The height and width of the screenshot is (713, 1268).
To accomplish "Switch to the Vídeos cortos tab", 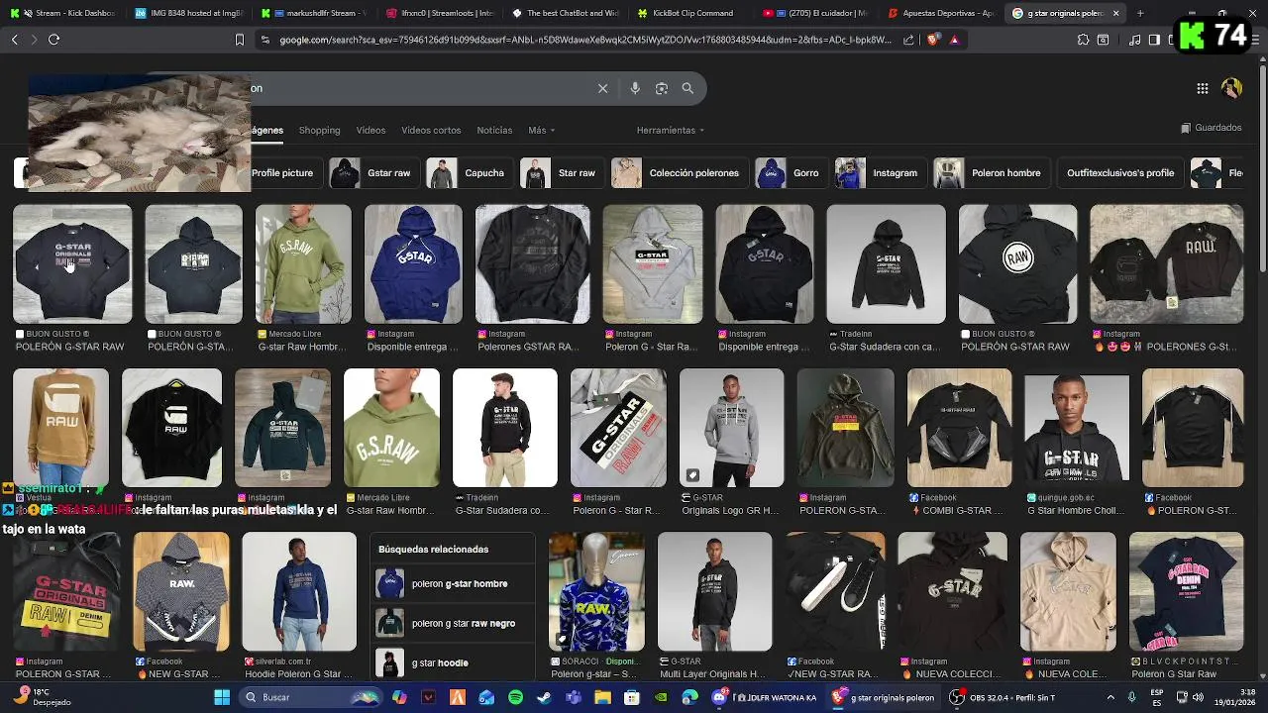I will [x=431, y=130].
